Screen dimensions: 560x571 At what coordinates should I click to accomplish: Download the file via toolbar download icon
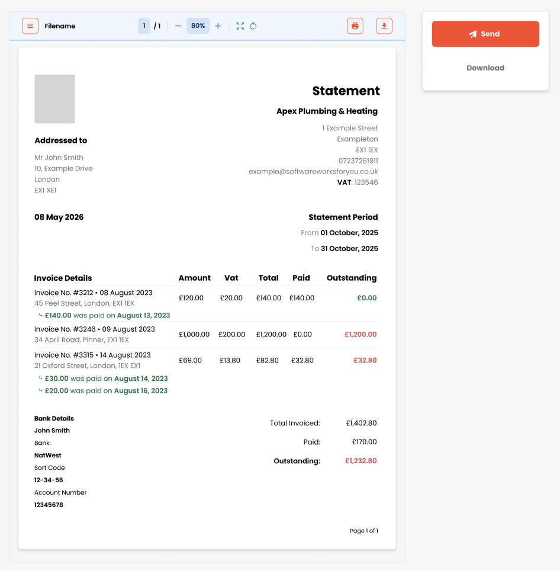[x=384, y=26]
